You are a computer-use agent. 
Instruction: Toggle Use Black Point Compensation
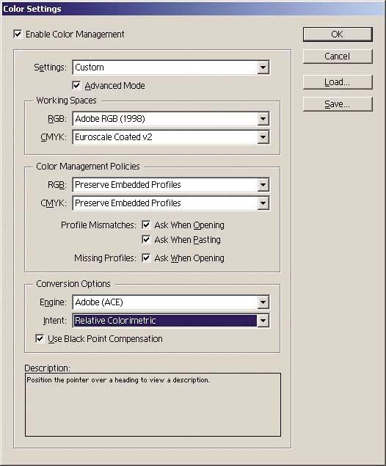[40, 339]
